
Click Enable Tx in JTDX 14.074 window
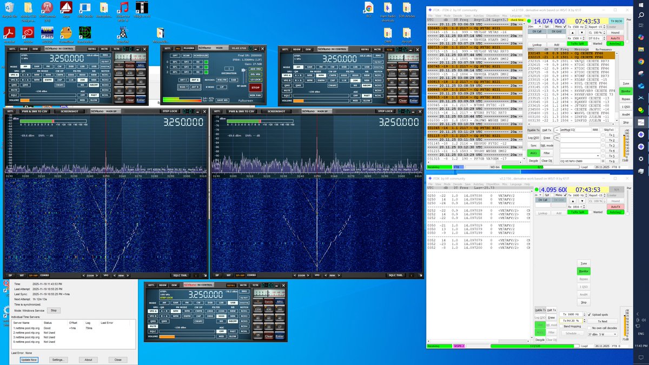(x=533, y=130)
